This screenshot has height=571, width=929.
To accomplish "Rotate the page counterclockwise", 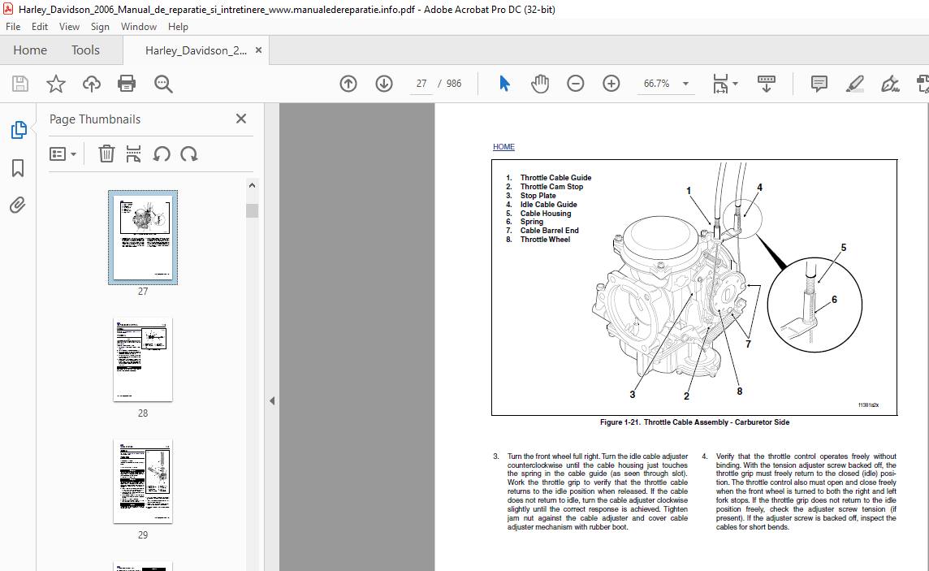I will coord(162,154).
